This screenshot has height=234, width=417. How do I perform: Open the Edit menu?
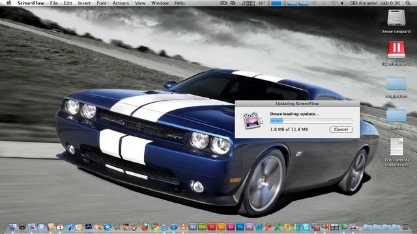point(68,3)
